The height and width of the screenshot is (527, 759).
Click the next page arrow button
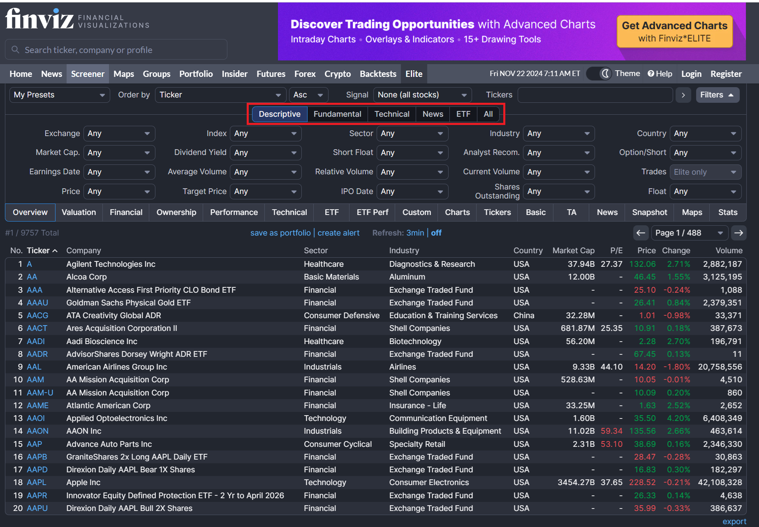(x=739, y=233)
